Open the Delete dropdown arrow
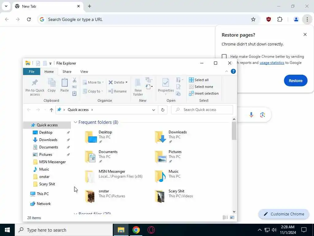The image size is (314, 236). 126,82
